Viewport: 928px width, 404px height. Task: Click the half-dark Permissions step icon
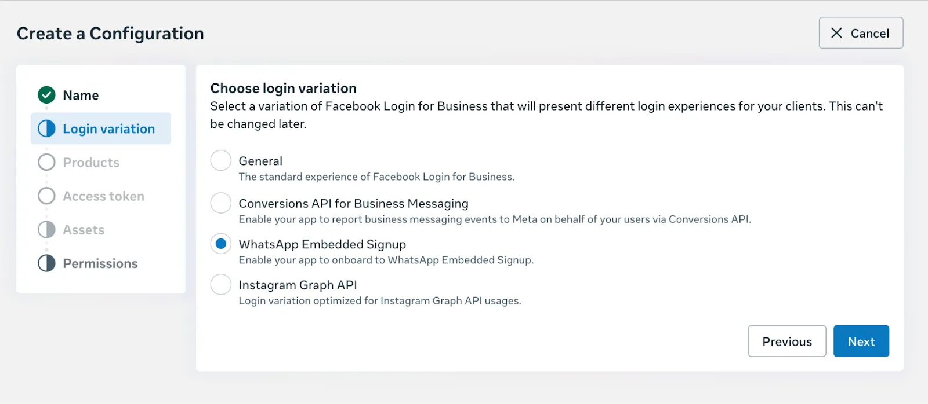coord(46,263)
